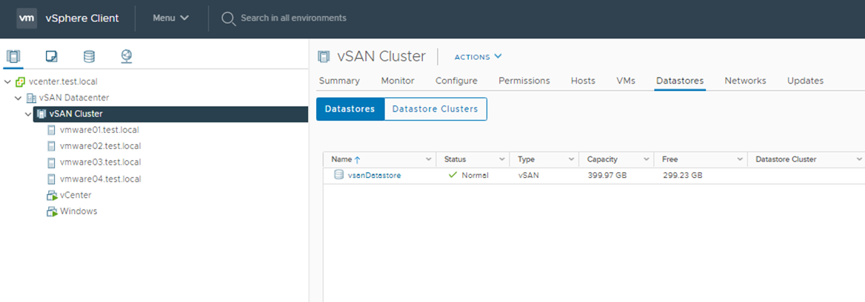Collapse the vcenter.test.local tree node

[7, 82]
